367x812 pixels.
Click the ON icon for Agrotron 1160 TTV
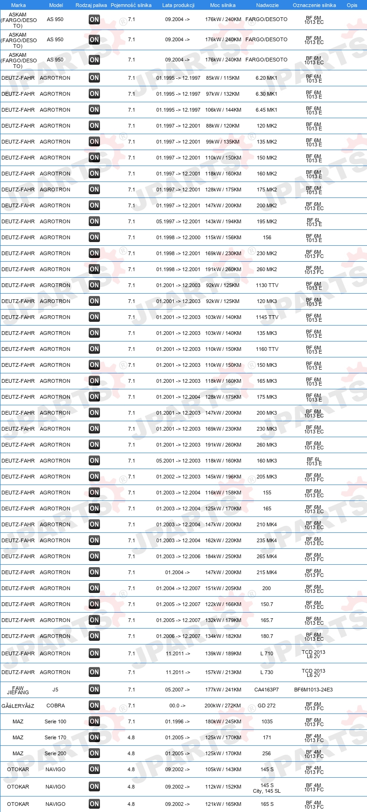(x=94, y=349)
